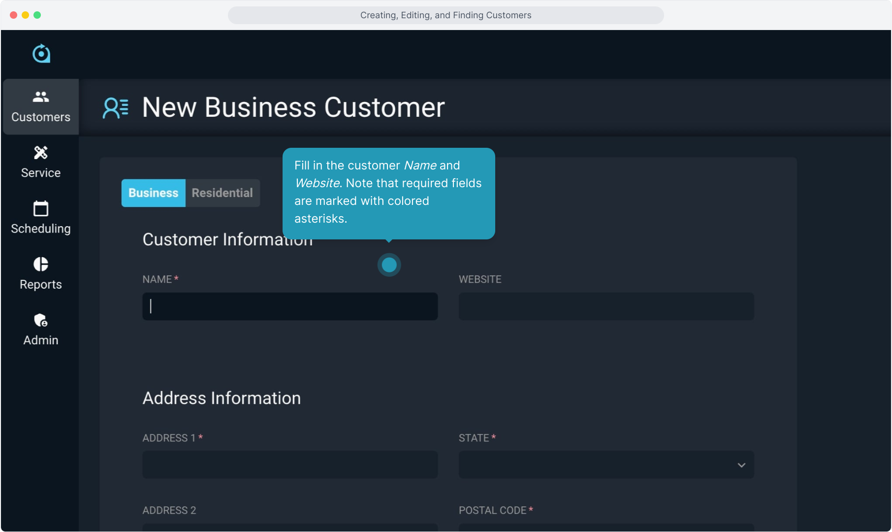892x532 pixels.
Task: Open the Admin shield icon
Action: point(41,320)
